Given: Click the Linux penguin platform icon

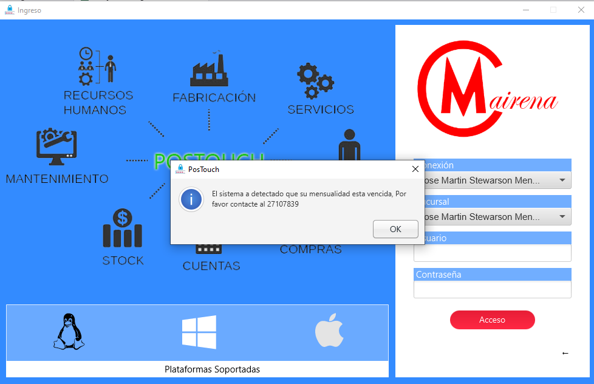Looking at the screenshot, I should (69, 332).
